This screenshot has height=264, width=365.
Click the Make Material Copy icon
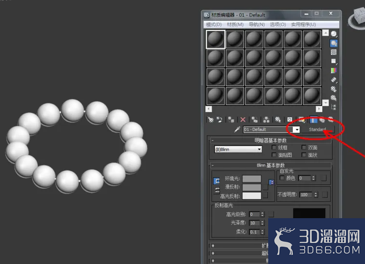click(255, 120)
